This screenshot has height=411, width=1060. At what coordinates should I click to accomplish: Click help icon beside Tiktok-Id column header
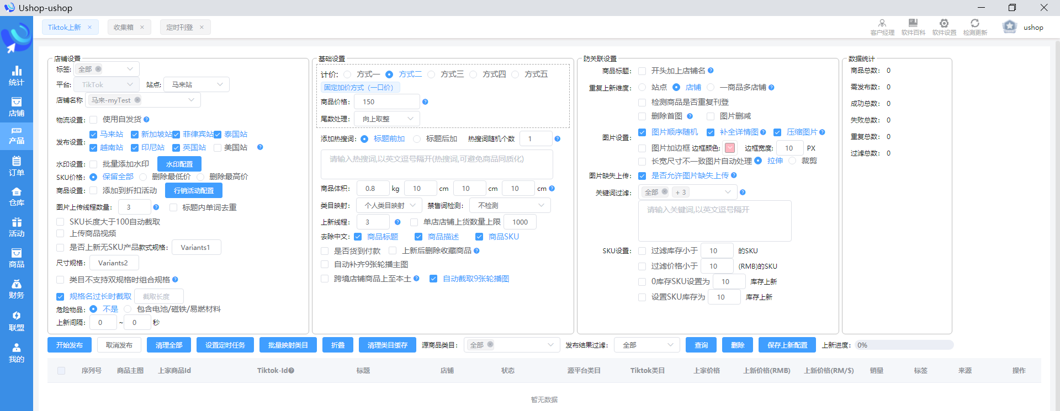click(x=291, y=371)
